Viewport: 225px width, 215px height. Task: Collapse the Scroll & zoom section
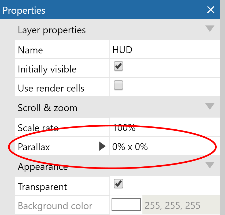tap(209, 106)
